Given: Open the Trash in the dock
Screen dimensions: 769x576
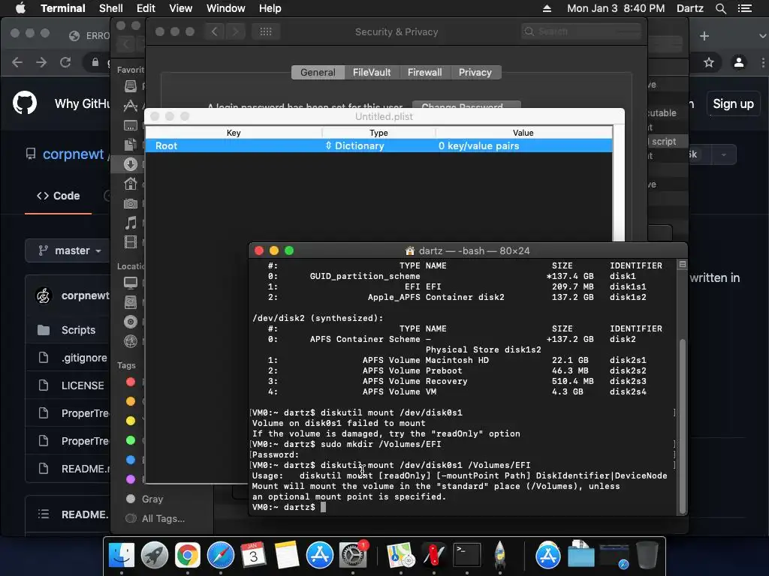Looking at the screenshot, I should tap(647, 555).
